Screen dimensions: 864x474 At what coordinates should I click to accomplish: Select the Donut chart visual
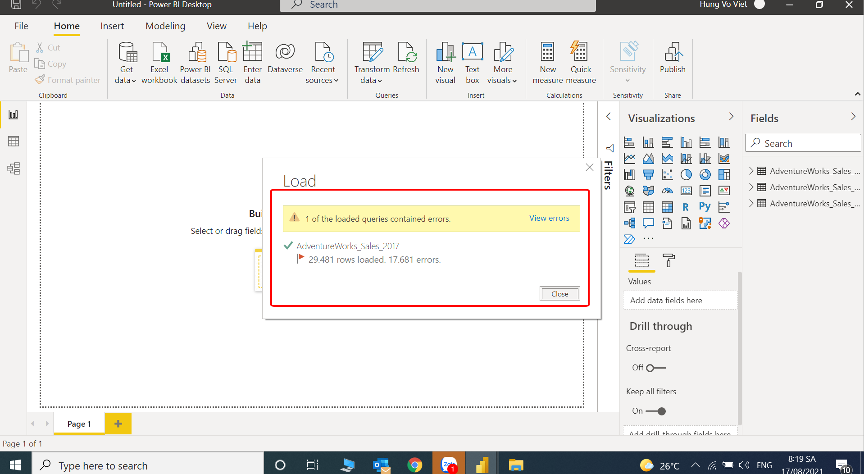pos(705,175)
